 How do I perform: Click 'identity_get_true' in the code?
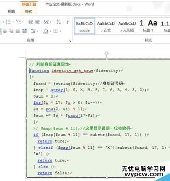point(72,71)
